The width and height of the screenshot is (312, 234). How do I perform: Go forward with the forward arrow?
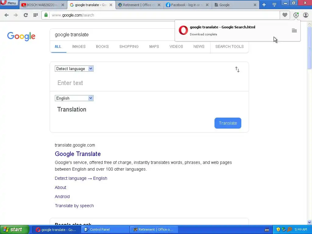tap(16, 15)
